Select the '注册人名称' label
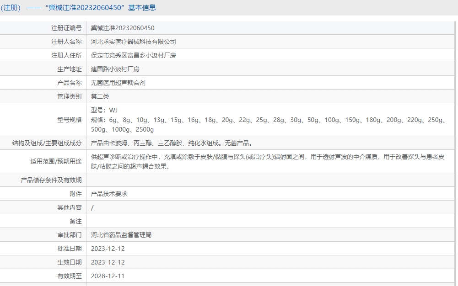This screenshot has width=458, height=286. [x=67, y=42]
